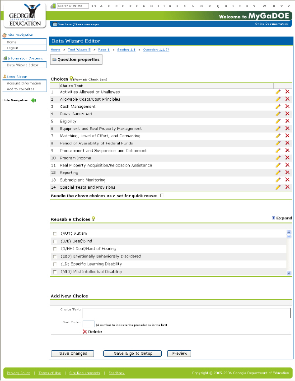
Task: Filter districts by letter A
Action: click(101, 6)
